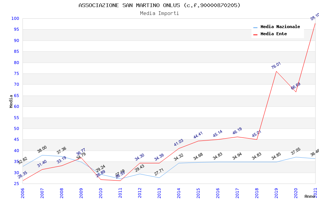Click the 50 tick on the y-axis
This screenshot has width=319, height=206.
coord(17,128)
